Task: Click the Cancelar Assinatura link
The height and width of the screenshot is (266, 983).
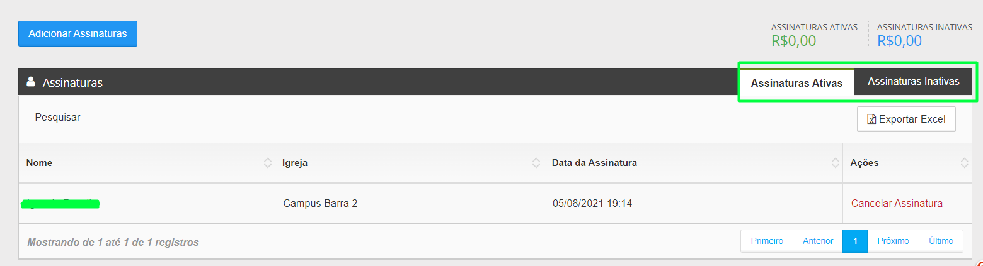Action: [897, 203]
